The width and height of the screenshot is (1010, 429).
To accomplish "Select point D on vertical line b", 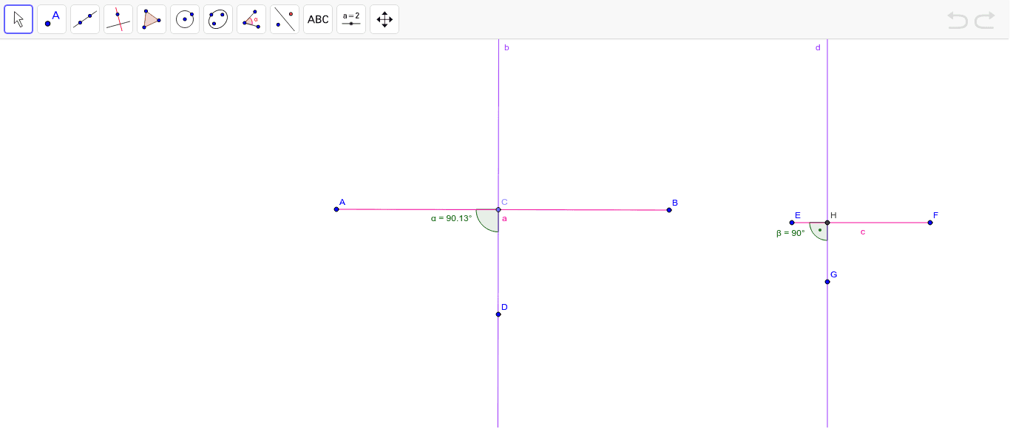I will coord(498,314).
